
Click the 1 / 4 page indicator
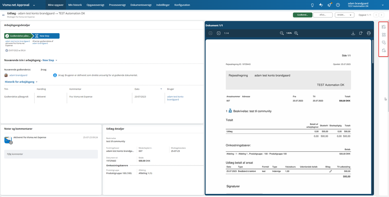coord(226,33)
